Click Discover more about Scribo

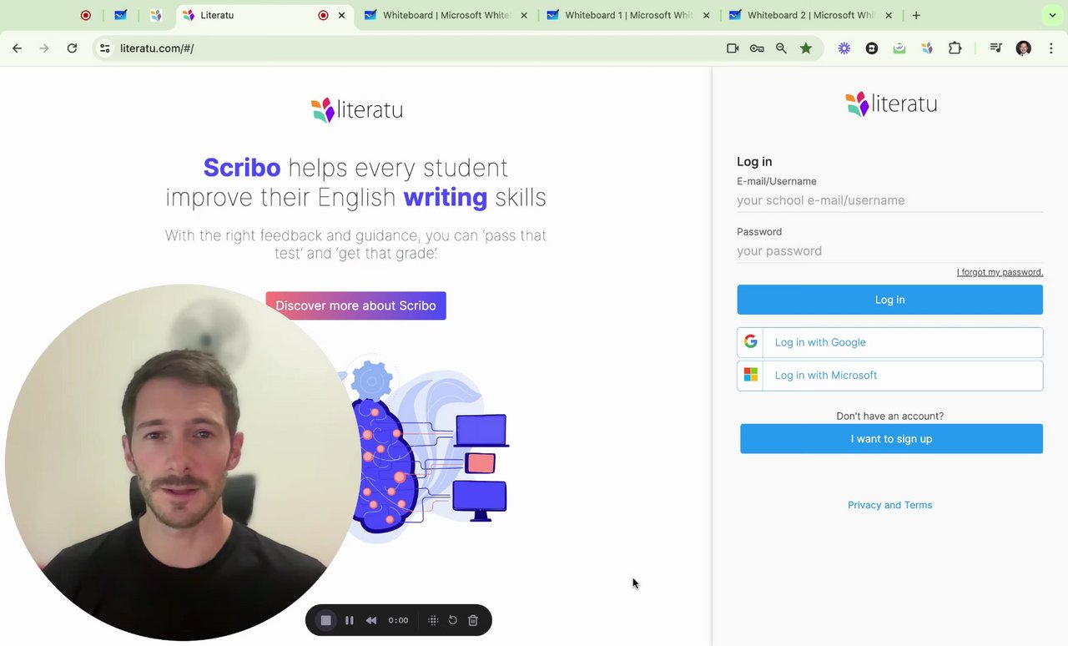pos(356,305)
